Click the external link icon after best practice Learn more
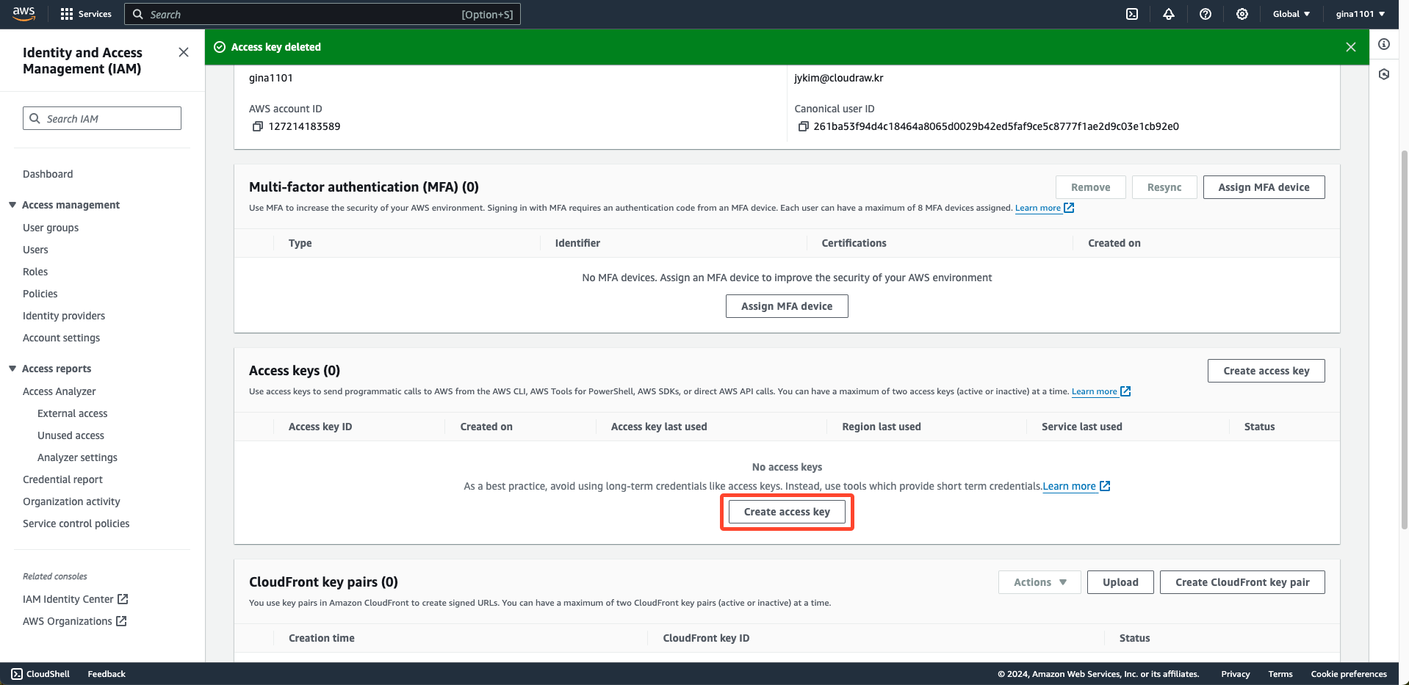Viewport: 1409px width, 685px height. point(1105,486)
